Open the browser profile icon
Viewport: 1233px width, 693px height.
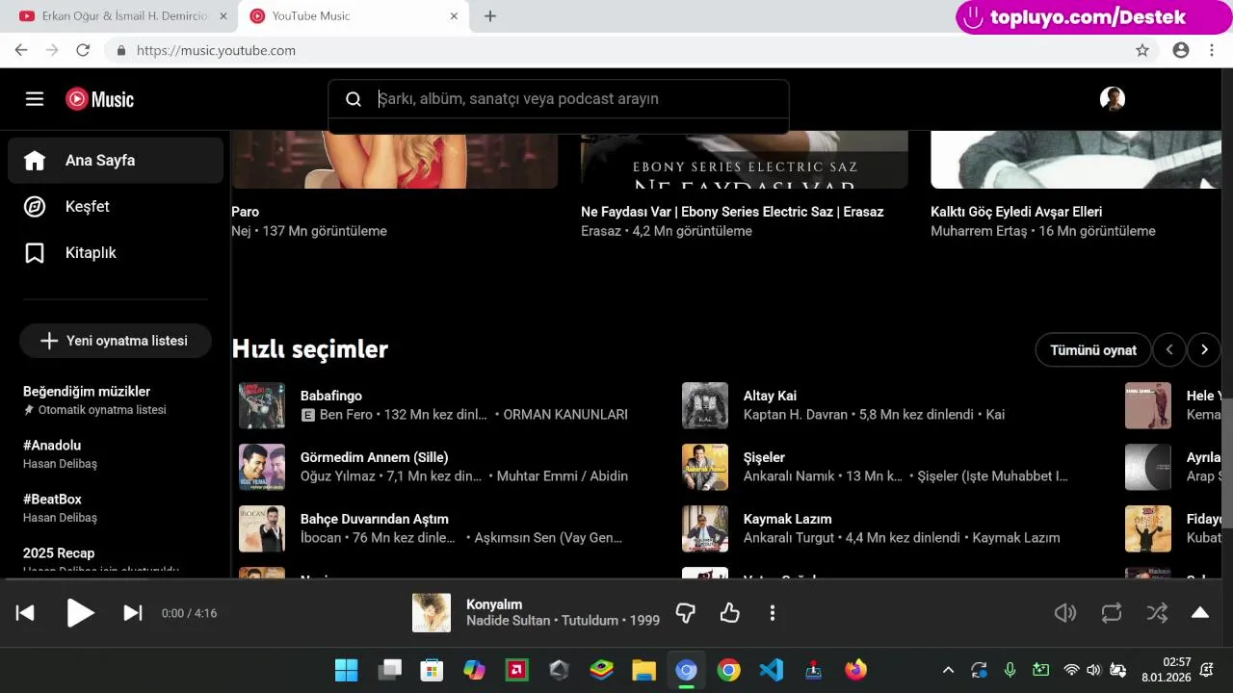click(1181, 50)
